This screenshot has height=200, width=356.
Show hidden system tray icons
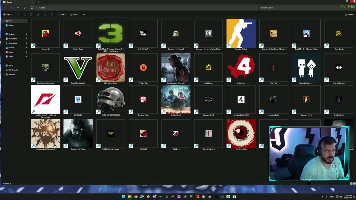pos(322,197)
